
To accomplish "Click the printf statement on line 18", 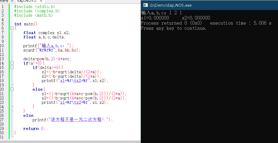I will coord(75,80).
